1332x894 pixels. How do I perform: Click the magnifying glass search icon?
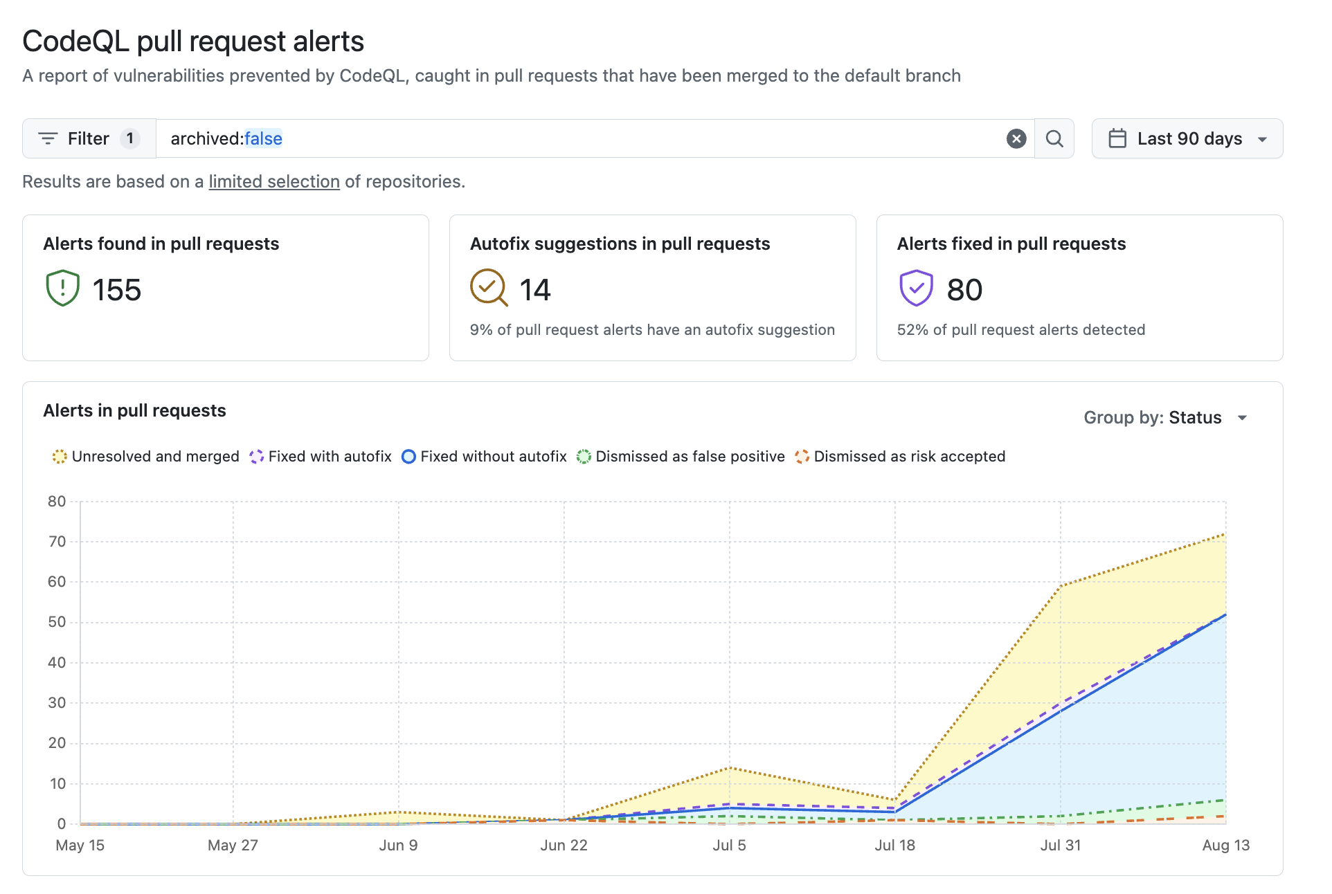(x=1054, y=138)
